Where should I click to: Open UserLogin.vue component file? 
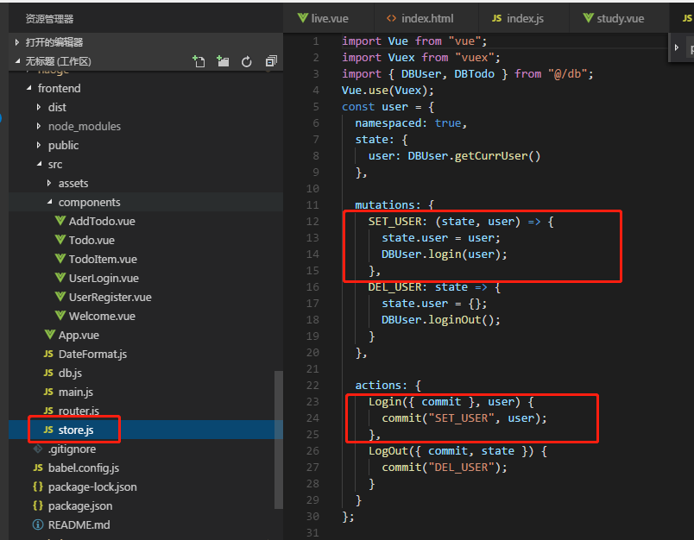[103, 278]
